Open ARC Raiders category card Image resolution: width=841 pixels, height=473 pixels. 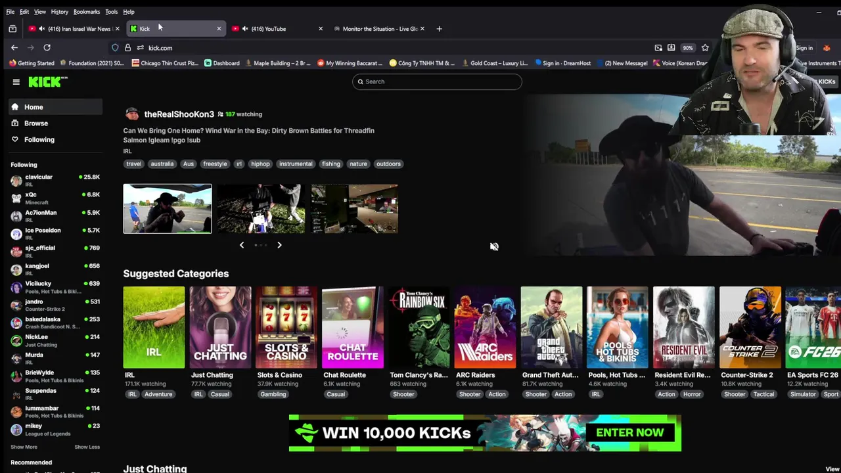[x=485, y=327]
